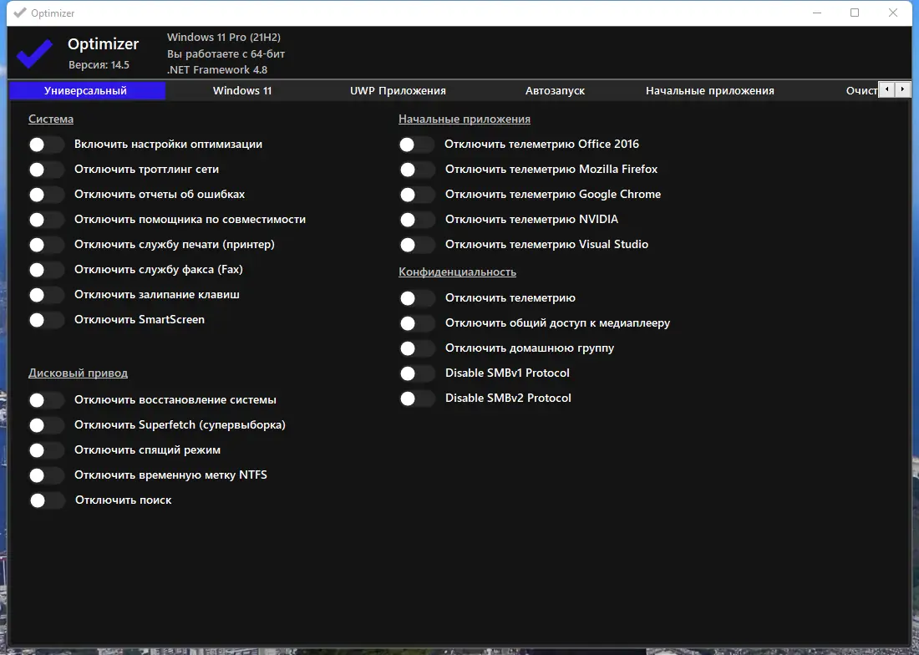
Task: Toggle Отключить отчеты об ошибках switch
Action: (46, 195)
